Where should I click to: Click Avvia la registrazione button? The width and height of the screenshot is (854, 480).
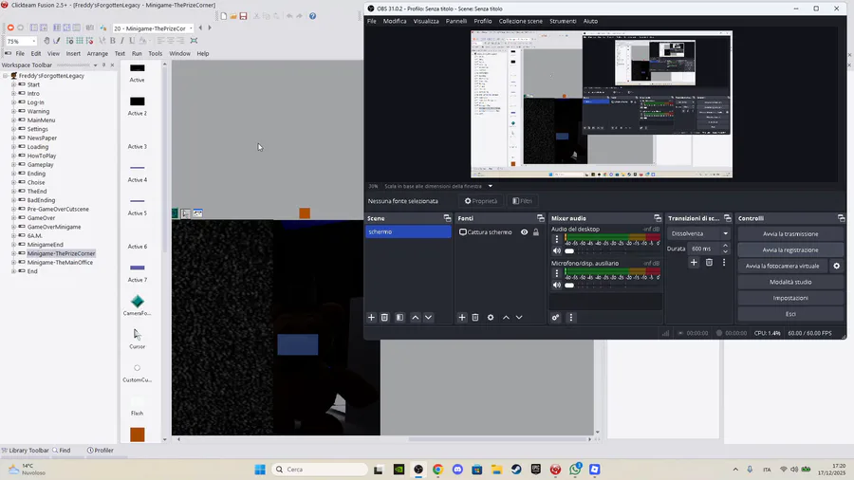tap(790, 249)
